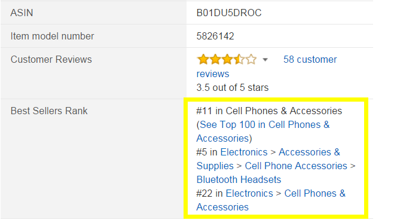Click the half-filled fourth rating star
Viewport: 394px width, 223px height.
(x=239, y=60)
